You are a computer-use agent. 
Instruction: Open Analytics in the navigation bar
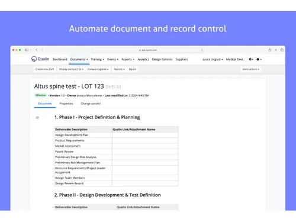point(143,59)
